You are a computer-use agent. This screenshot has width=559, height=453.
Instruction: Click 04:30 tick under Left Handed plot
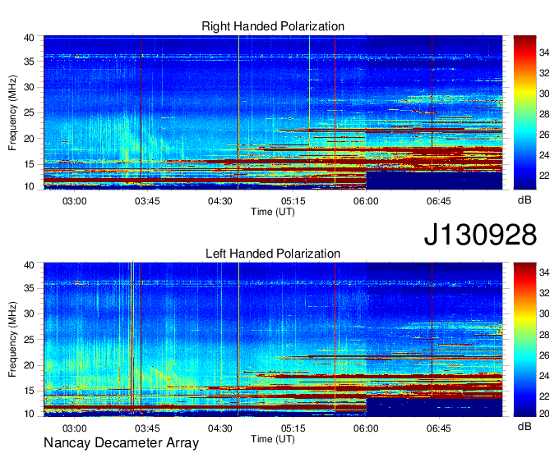[x=220, y=428]
